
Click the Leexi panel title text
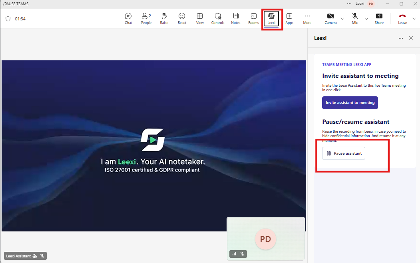tap(320, 38)
